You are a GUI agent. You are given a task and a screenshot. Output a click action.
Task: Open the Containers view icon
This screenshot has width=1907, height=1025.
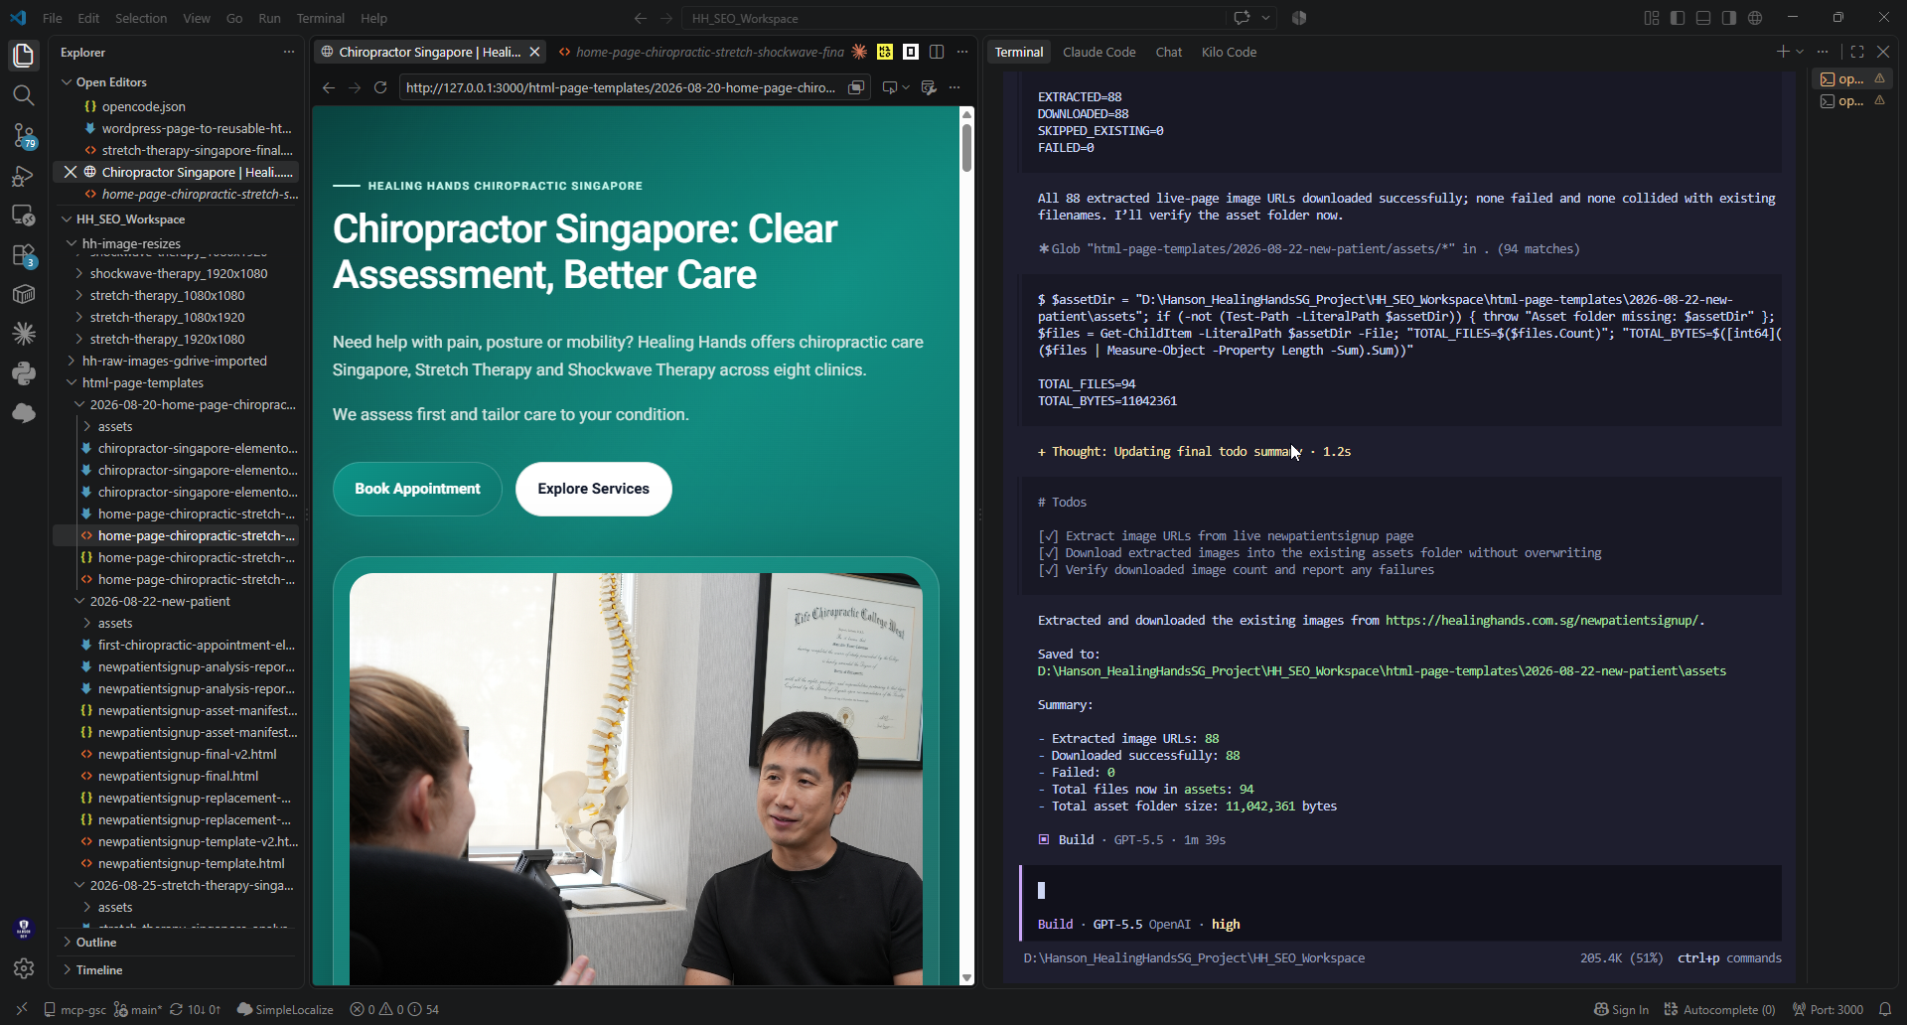coord(24,294)
